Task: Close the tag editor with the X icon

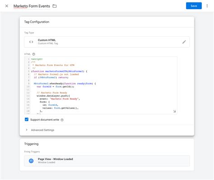Action: [x=7, y=6]
